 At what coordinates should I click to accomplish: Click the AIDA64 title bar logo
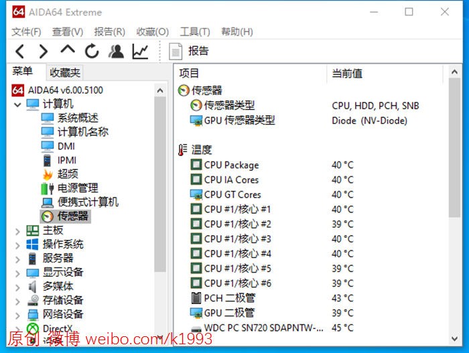coord(19,12)
